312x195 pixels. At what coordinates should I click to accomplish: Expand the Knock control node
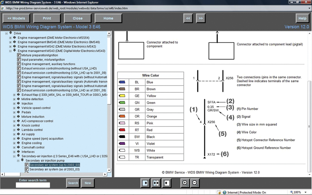14,125
